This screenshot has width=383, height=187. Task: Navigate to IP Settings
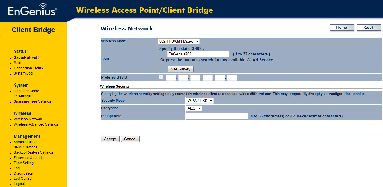click(22, 96)
